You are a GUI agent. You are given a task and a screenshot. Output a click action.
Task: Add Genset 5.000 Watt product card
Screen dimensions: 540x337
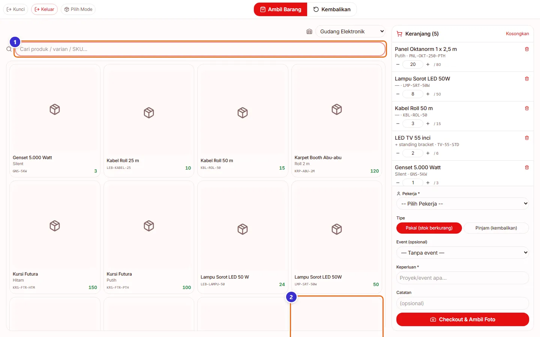coord(55,121)
